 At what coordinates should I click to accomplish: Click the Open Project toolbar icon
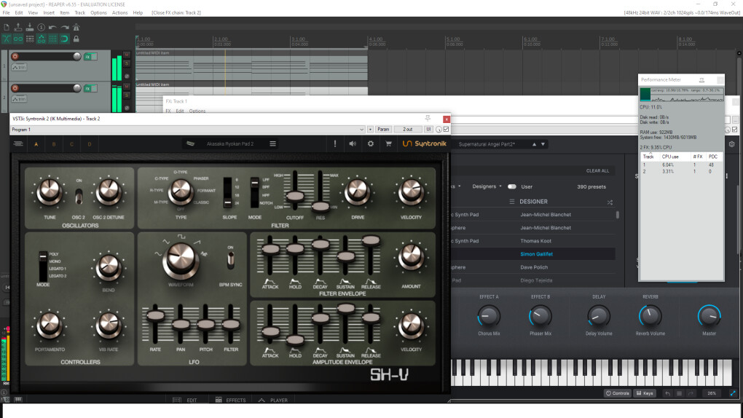pyautogui.click(x=18, y=28)
